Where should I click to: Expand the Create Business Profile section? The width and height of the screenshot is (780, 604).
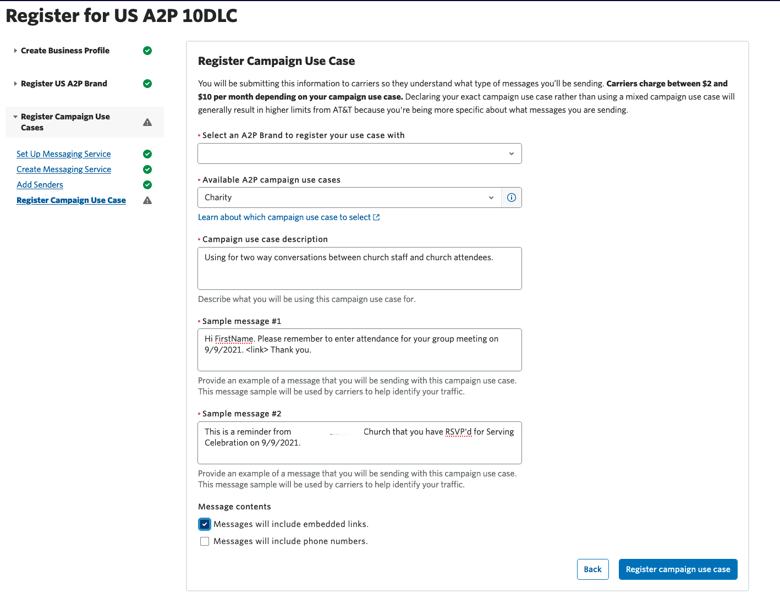[65, 51]
